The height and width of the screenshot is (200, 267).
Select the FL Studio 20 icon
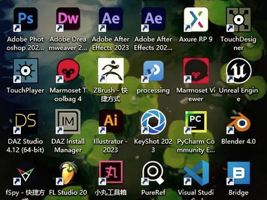click(x=68, y=173)
